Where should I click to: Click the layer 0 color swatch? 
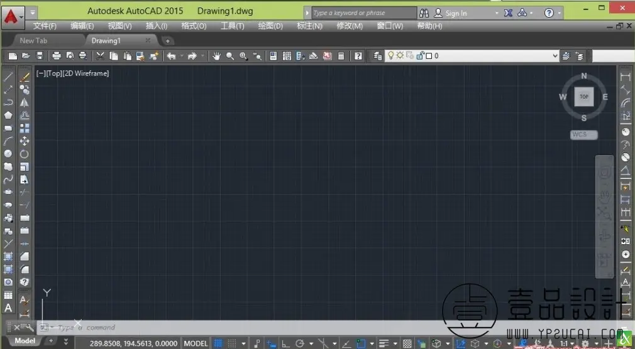429,56
